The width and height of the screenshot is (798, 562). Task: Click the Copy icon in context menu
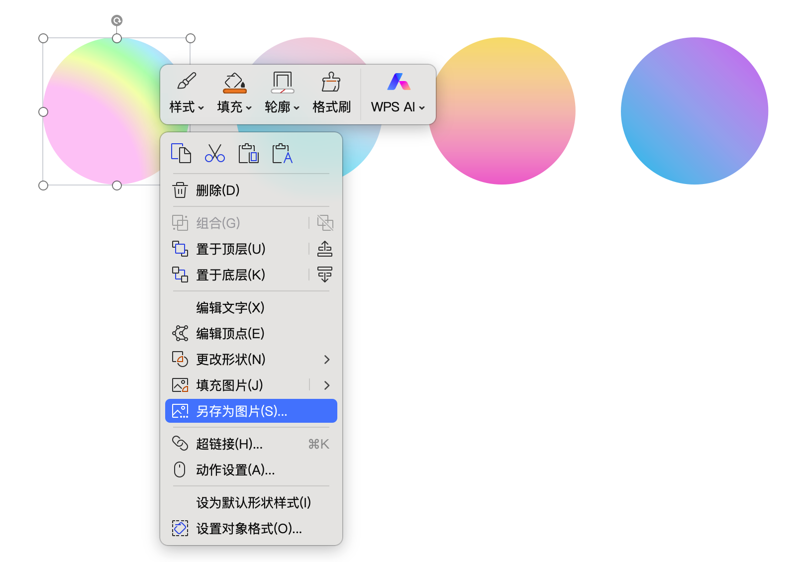point(181,153)
